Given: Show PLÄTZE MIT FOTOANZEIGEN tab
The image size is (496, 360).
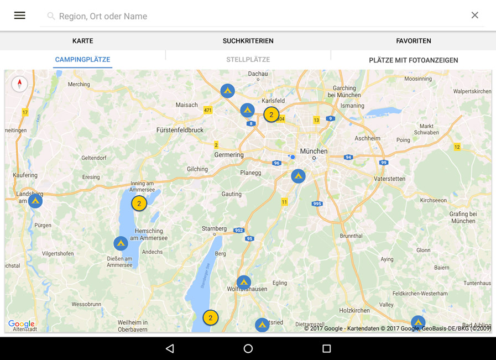Looking at the screenshot, I should coord(414,60).
